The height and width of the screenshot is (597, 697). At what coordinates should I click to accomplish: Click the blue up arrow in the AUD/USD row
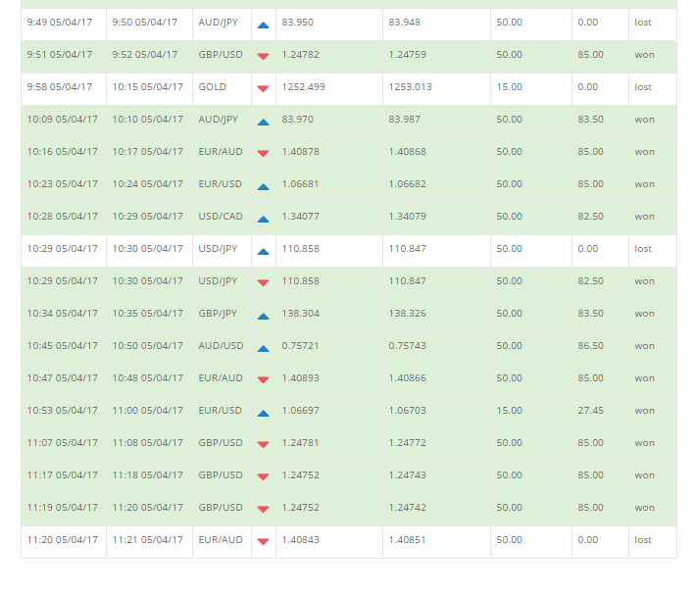tap(263, 349)
